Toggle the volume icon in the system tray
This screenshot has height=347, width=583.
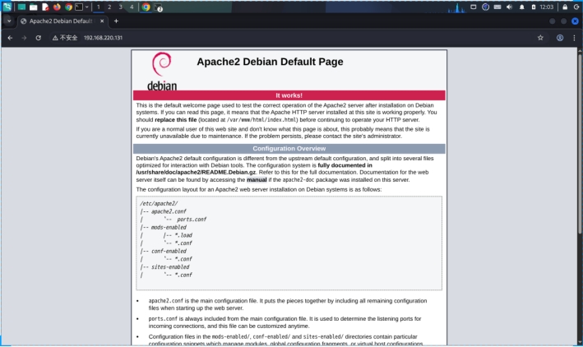click(510, 7)
